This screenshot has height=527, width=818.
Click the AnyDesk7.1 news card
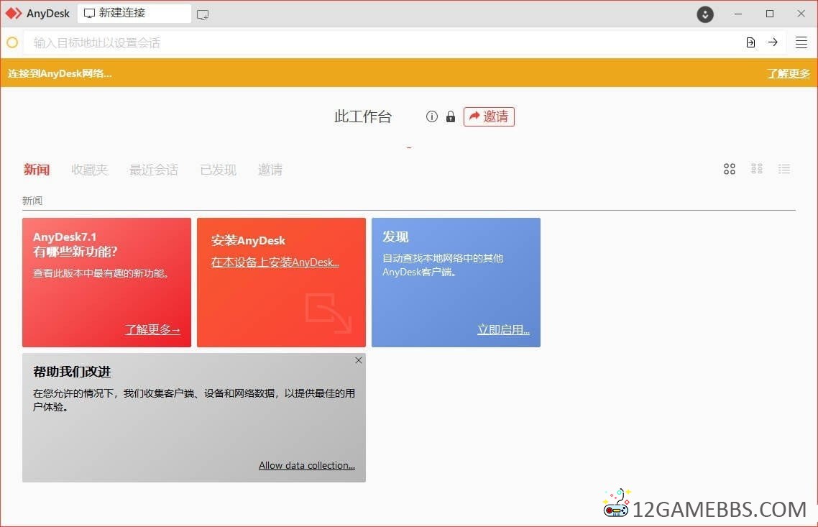(x=106, y=283)
